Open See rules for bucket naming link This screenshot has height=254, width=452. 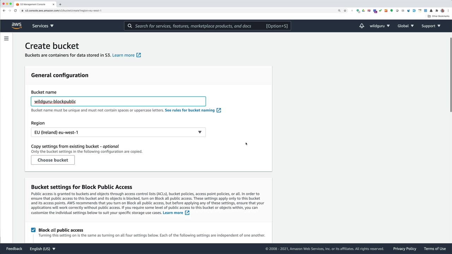190,110
